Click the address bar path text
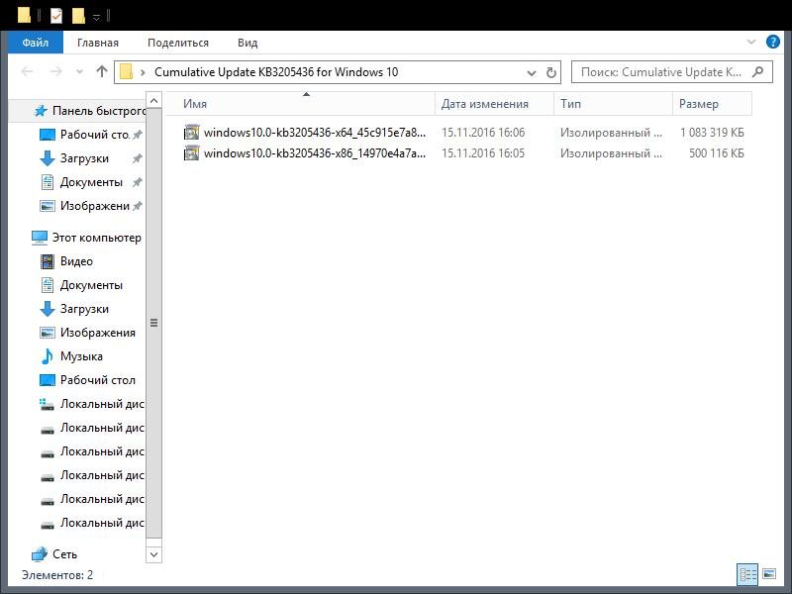 (x=276, y=72)
